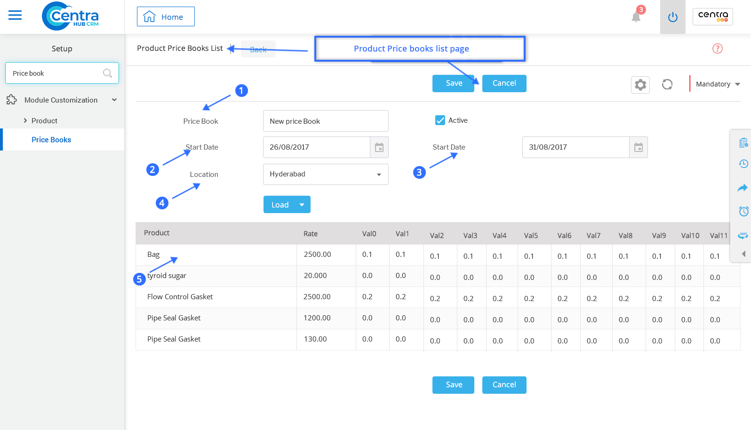Open calendar for 26/08/2017 date field
The width and height of the screenshot is (751, 430).
point(379,147)
